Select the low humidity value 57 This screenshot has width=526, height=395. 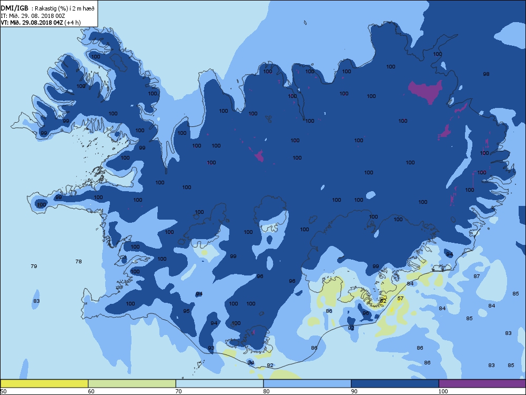click(x=400, y=298)
